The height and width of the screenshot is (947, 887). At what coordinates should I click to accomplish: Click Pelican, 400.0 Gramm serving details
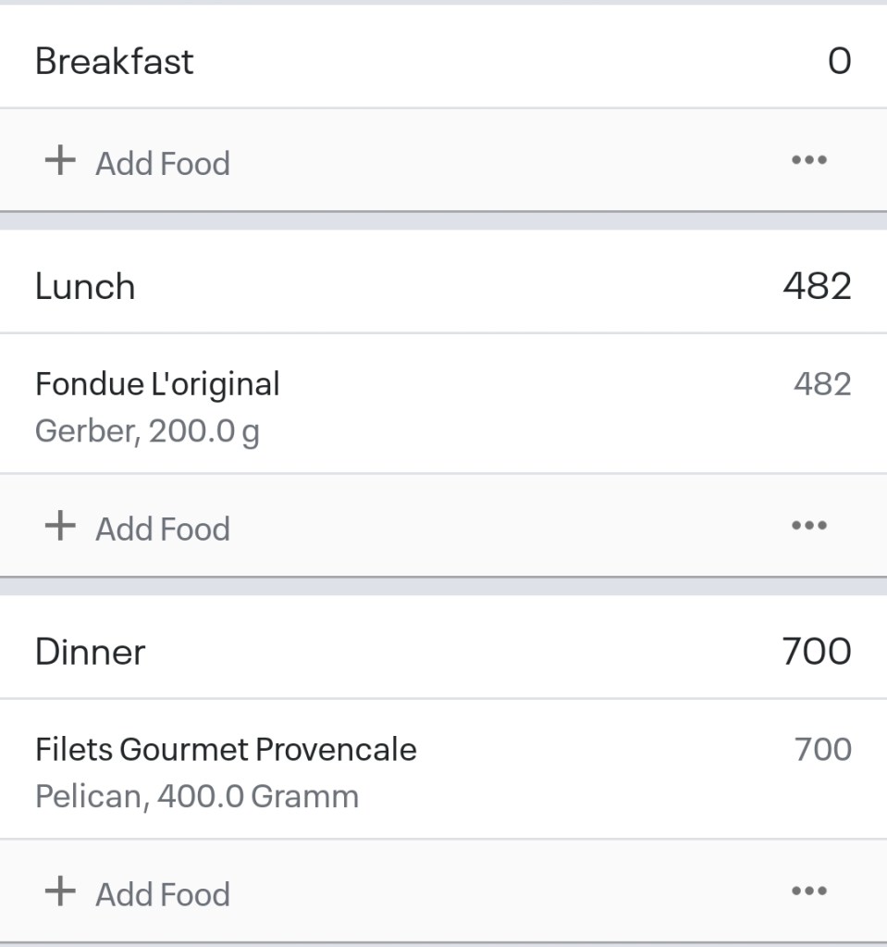pos(196,797)
